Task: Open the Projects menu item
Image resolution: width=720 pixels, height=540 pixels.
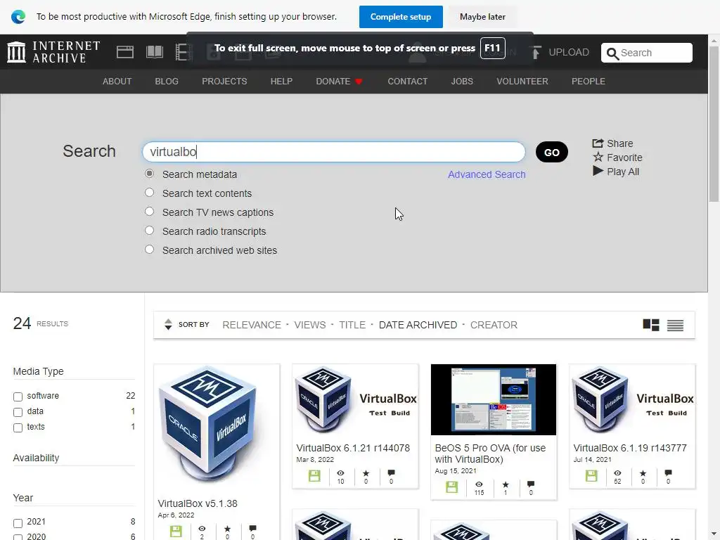Action: pos(224,82)
